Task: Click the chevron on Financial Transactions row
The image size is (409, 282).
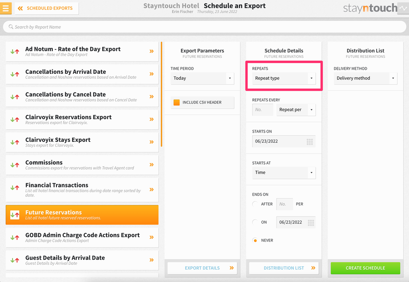Action: pyautogui.click(x=152, y=189)
